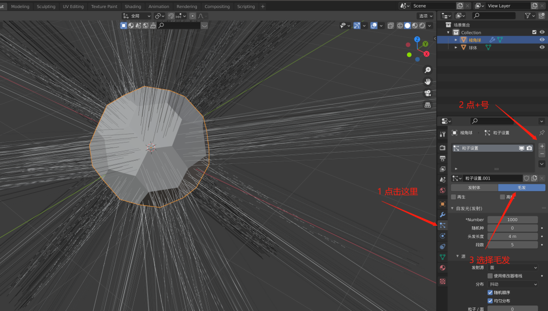
Task: Enable the 再生 checkbox
Action: (454, 197)
